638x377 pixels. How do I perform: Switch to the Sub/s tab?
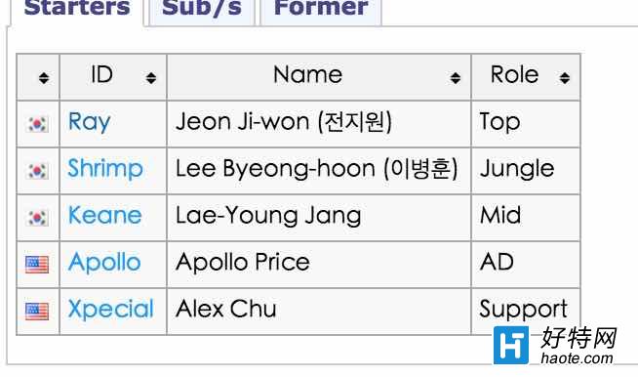point(202,10)
